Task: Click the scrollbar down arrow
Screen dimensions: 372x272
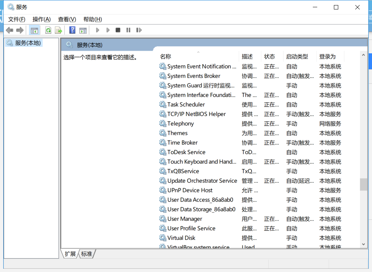Action: pyautogui.click(x=363, y=244)
